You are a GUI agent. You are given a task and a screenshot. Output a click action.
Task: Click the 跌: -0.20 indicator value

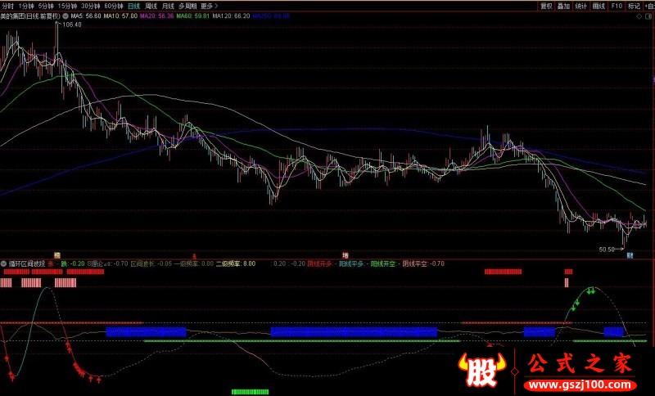click(x=73, y=263)
